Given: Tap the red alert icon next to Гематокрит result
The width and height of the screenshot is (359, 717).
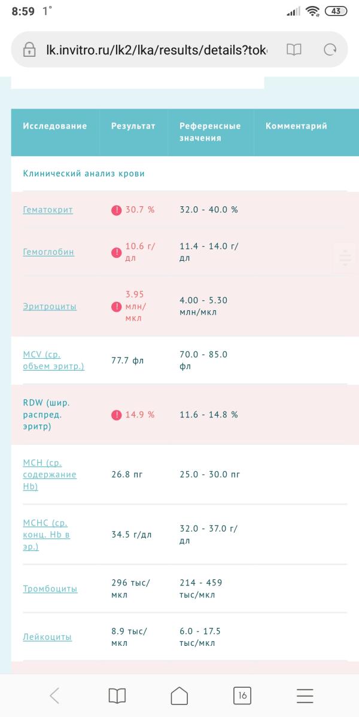Looking at the screenshot, I should point(117,210).
